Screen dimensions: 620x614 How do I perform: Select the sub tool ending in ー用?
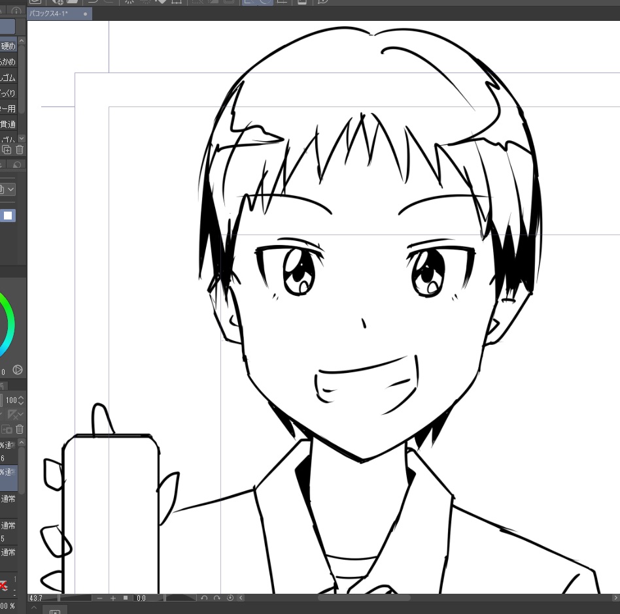pyautogui.click(x=9, y=108)
